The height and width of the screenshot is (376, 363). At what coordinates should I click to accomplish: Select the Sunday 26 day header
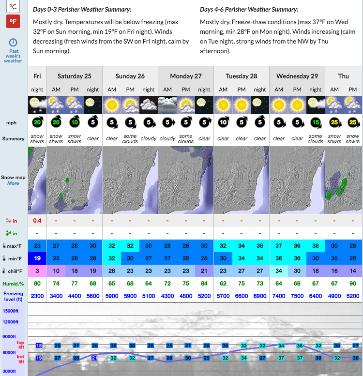[x=130, y=76]
